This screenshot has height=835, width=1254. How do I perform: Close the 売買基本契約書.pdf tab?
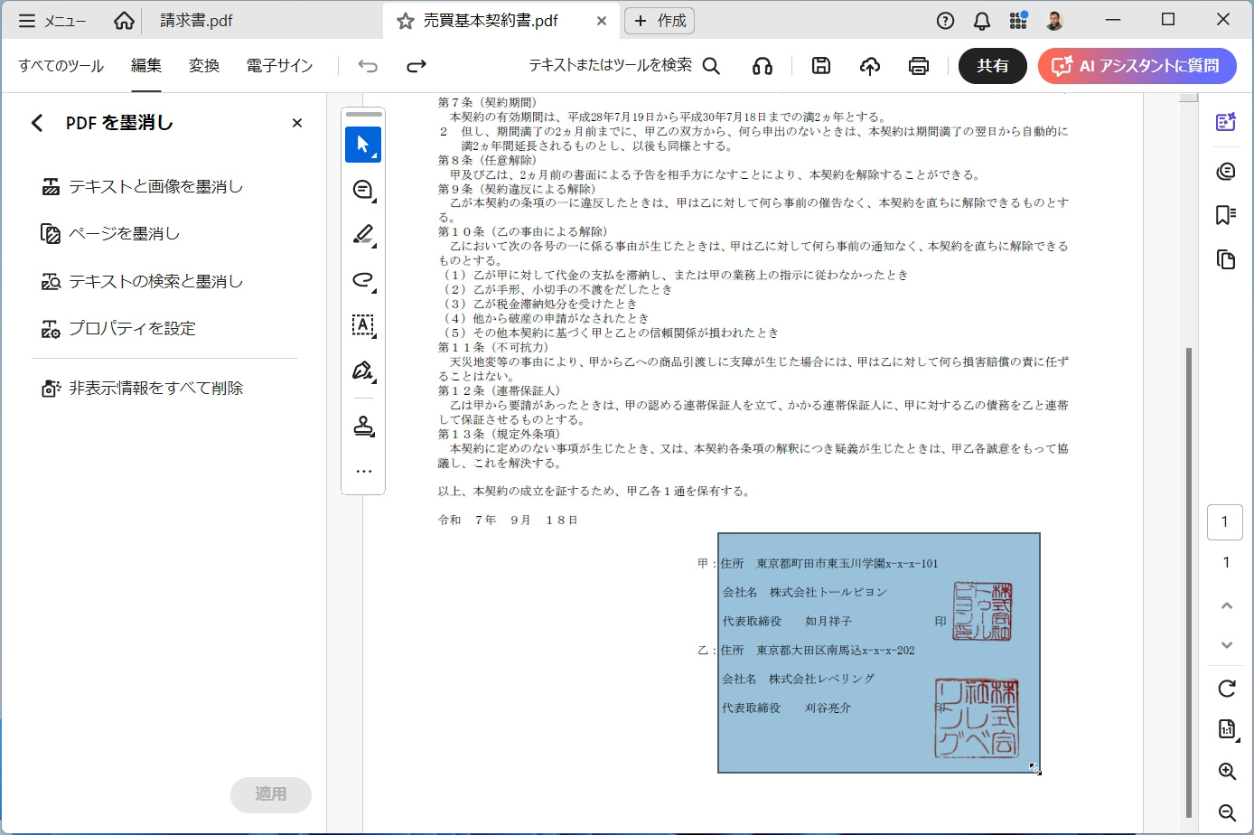coord(602,21)
